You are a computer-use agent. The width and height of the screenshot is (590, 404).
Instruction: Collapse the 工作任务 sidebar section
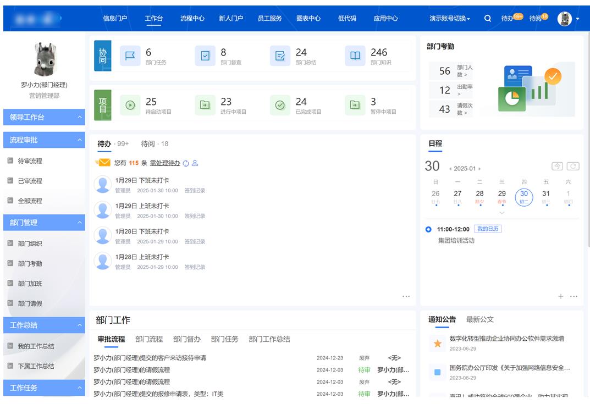pyautogui.click(x=79, y=388)
